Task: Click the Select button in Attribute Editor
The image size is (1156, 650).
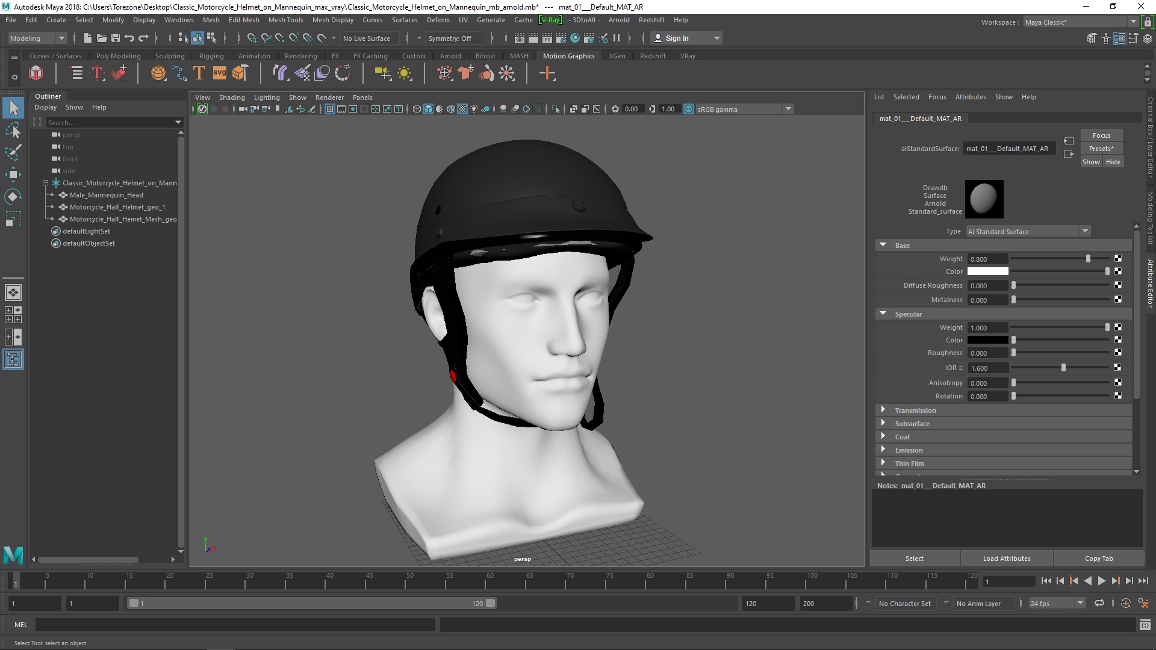Action: 915,559
